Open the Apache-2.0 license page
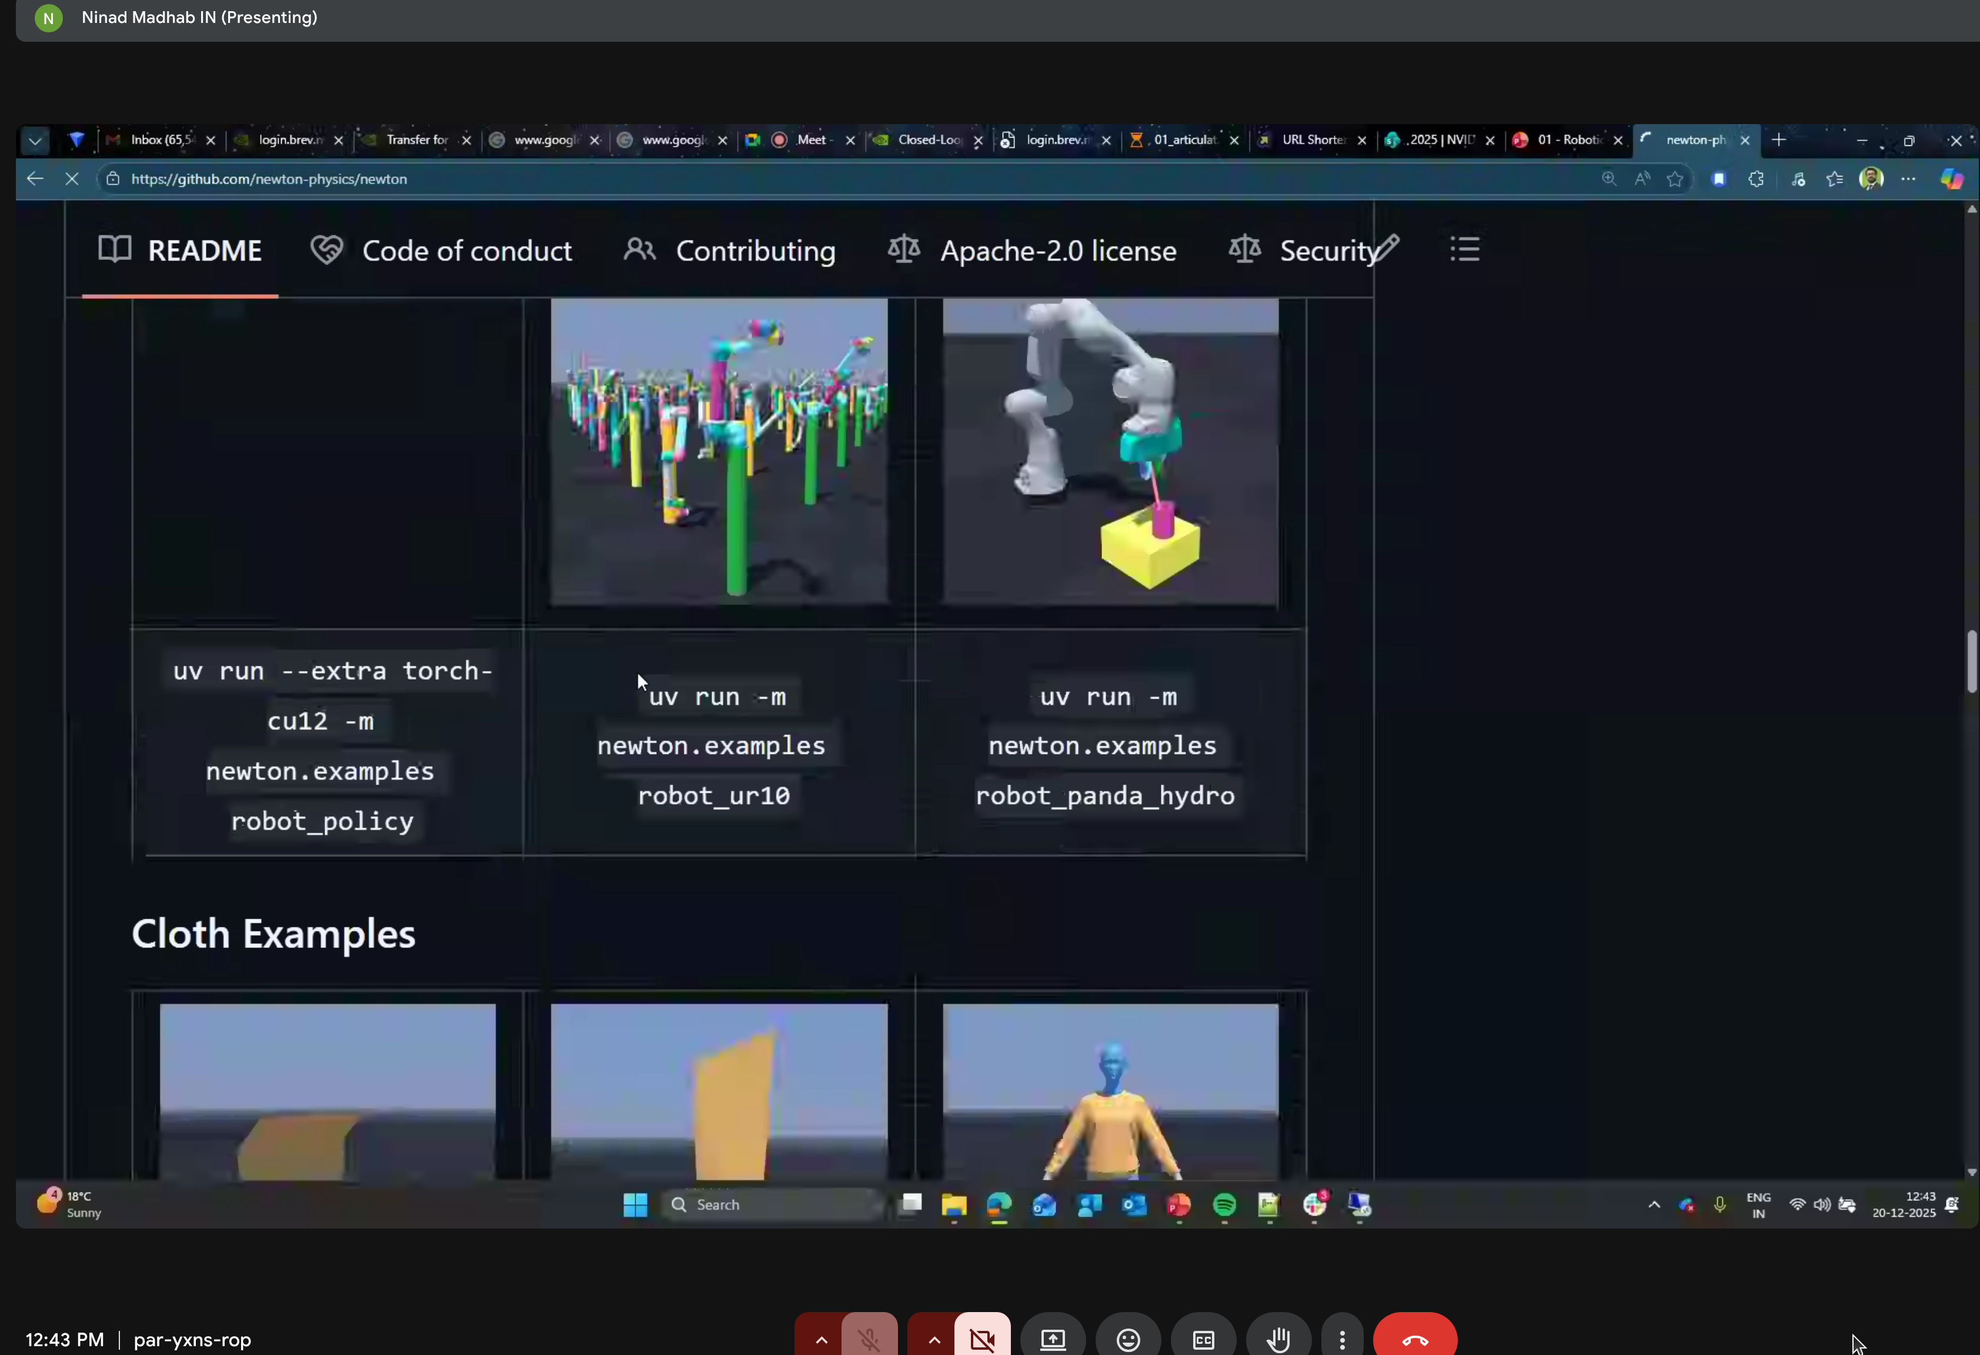 pyautogui.click(x=1058, y=250)
